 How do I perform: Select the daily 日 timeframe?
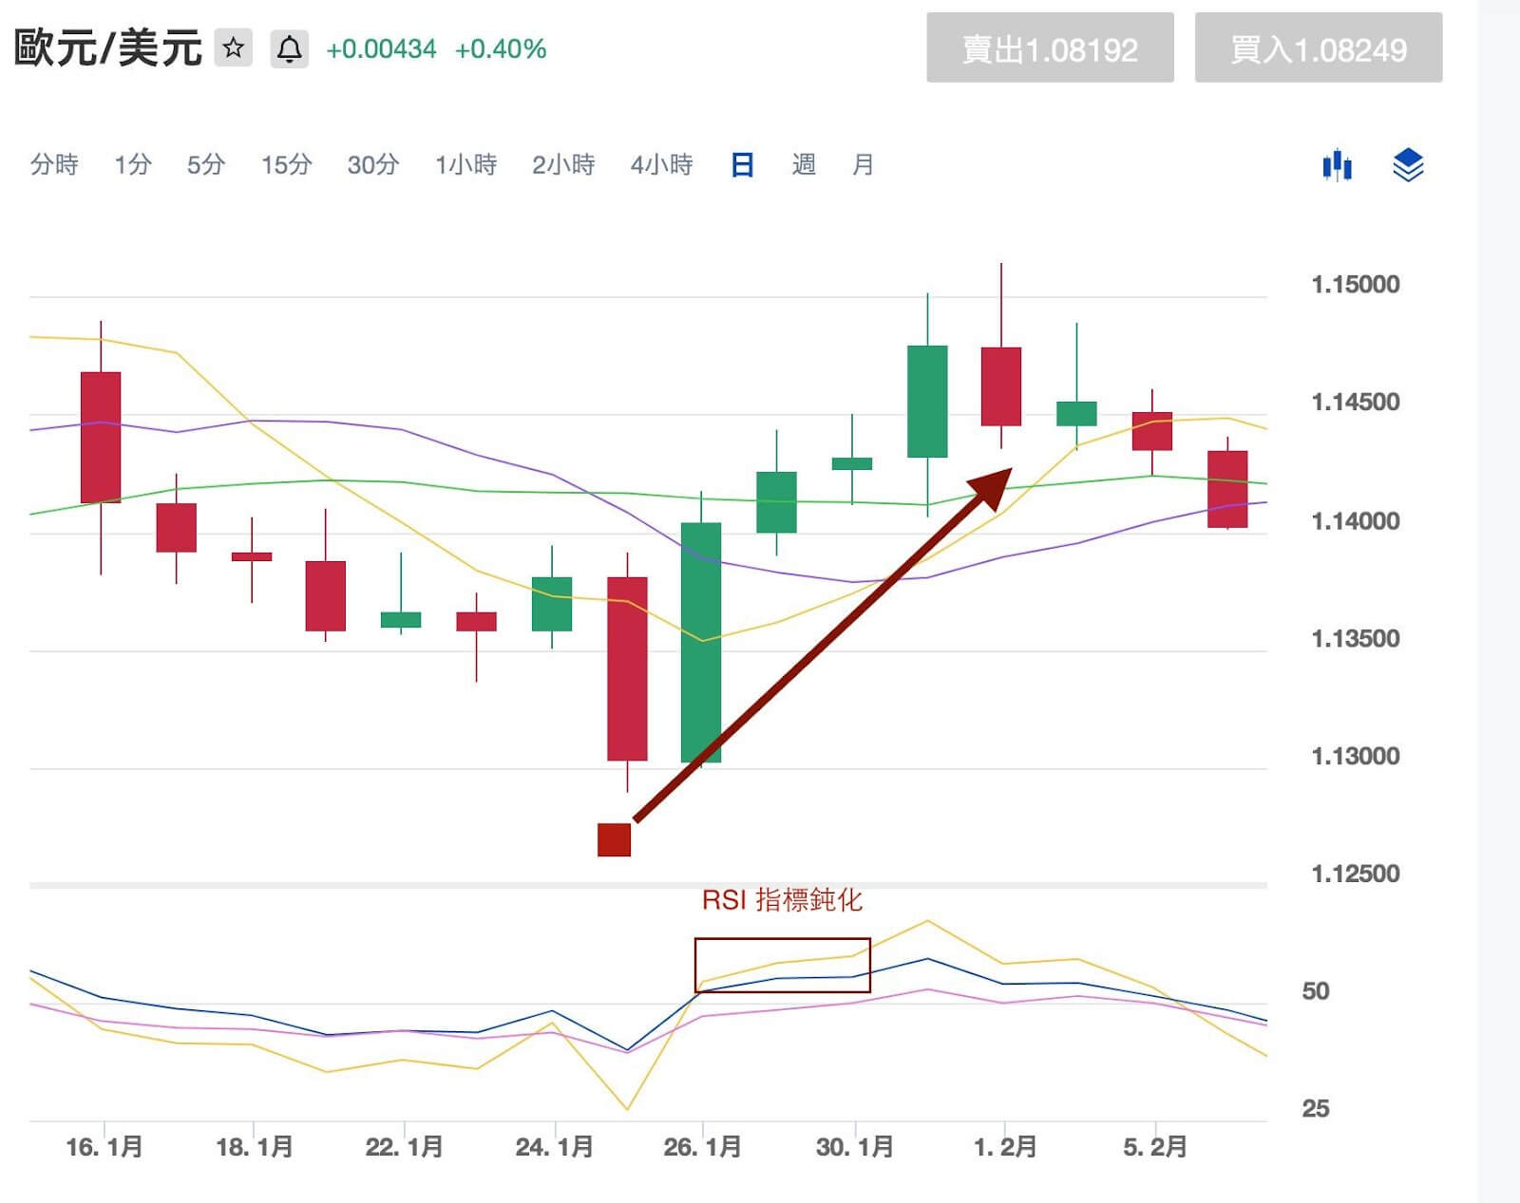[742, 164]
